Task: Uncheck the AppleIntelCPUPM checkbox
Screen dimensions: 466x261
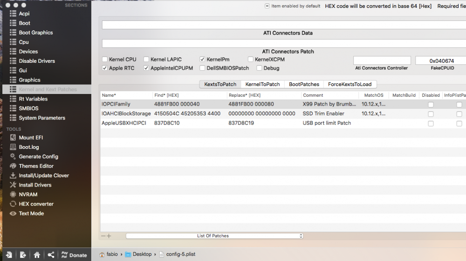Action: pos(146,68)
